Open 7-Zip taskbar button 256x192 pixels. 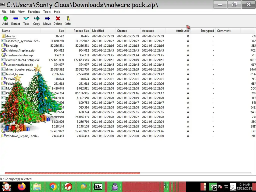98,186
